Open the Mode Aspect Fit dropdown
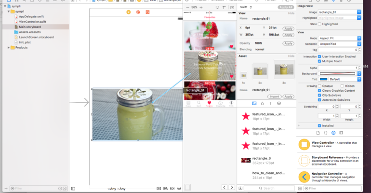 (340, 38)
